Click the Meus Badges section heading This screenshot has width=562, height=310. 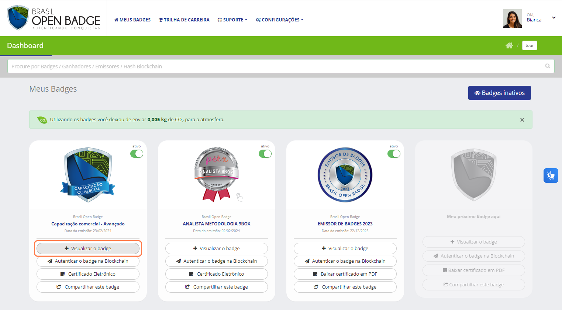53,89
